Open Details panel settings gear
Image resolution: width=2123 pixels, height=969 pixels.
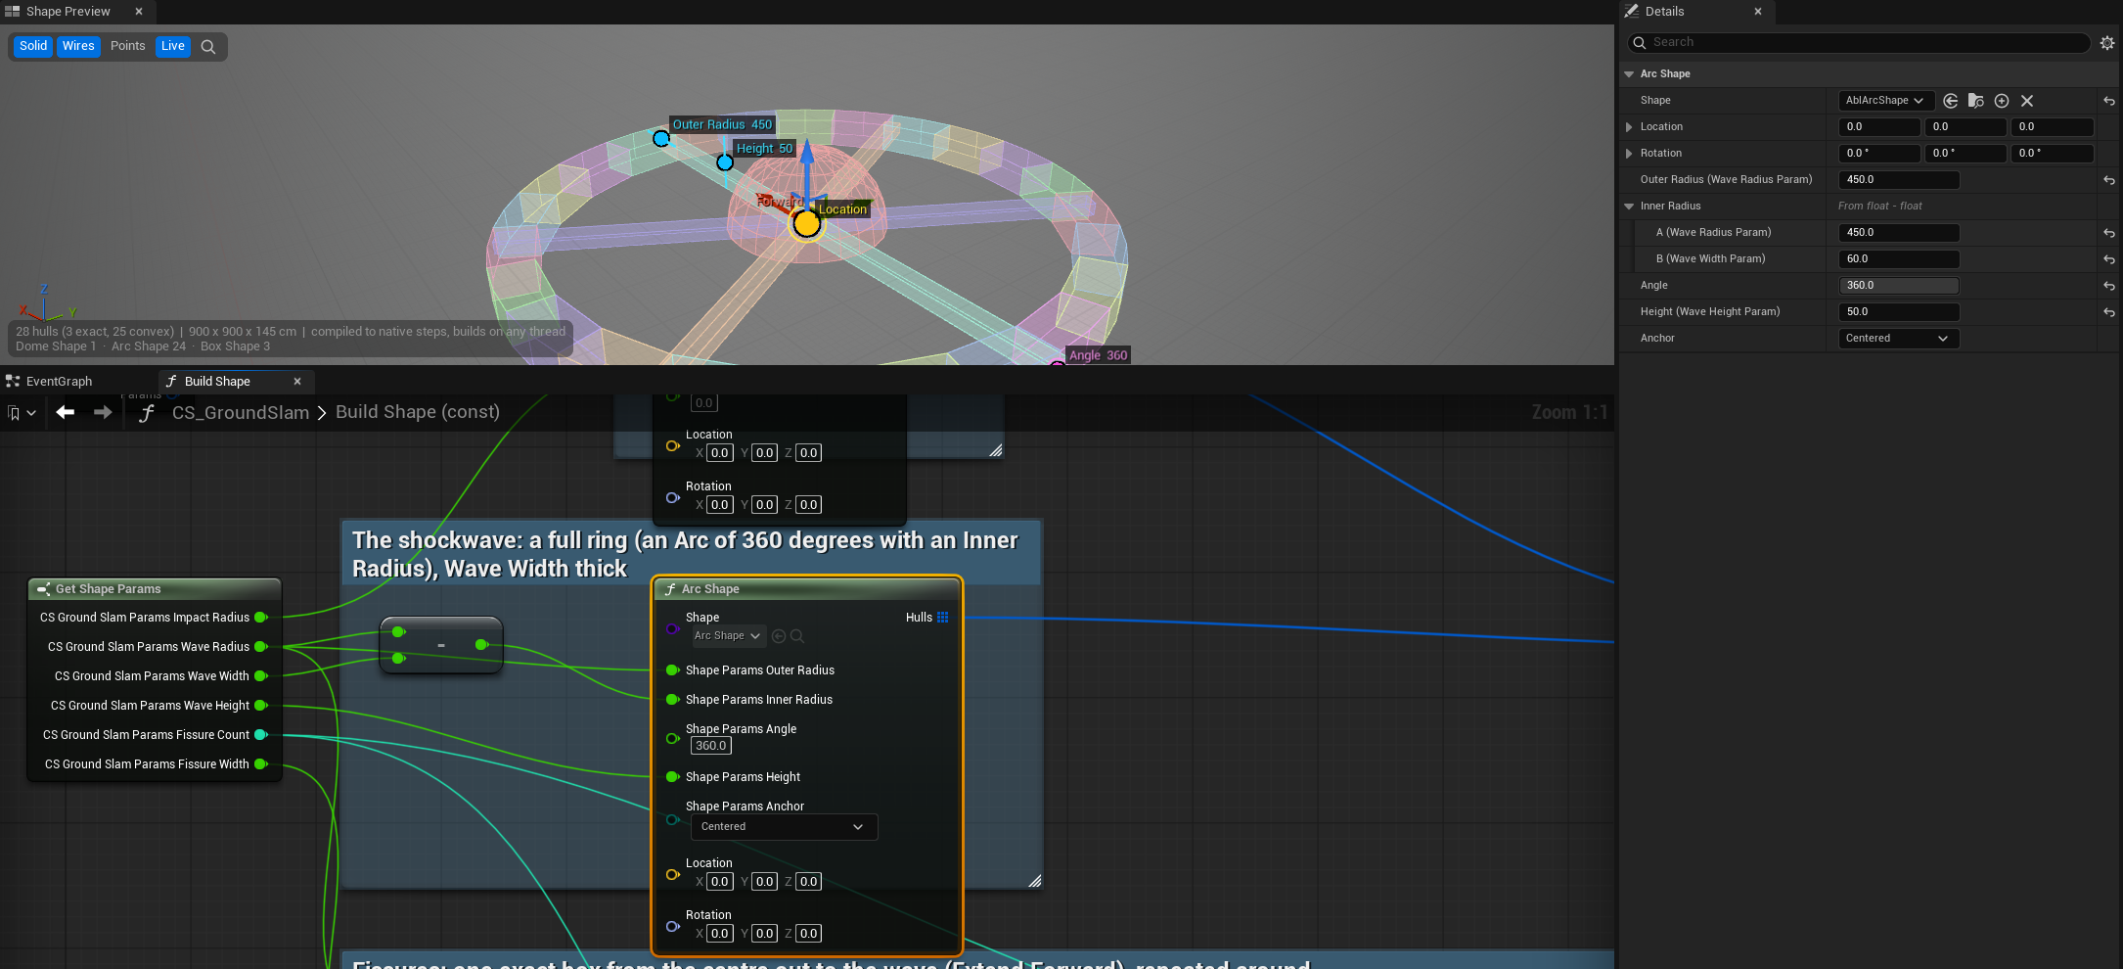2107,43
